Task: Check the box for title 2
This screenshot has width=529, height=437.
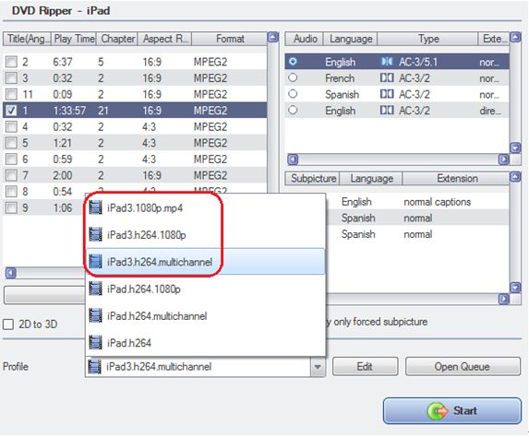Action: point(11,62)
